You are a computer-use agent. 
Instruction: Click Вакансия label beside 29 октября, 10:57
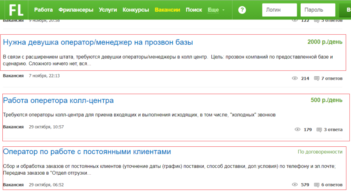pos(13,127)
